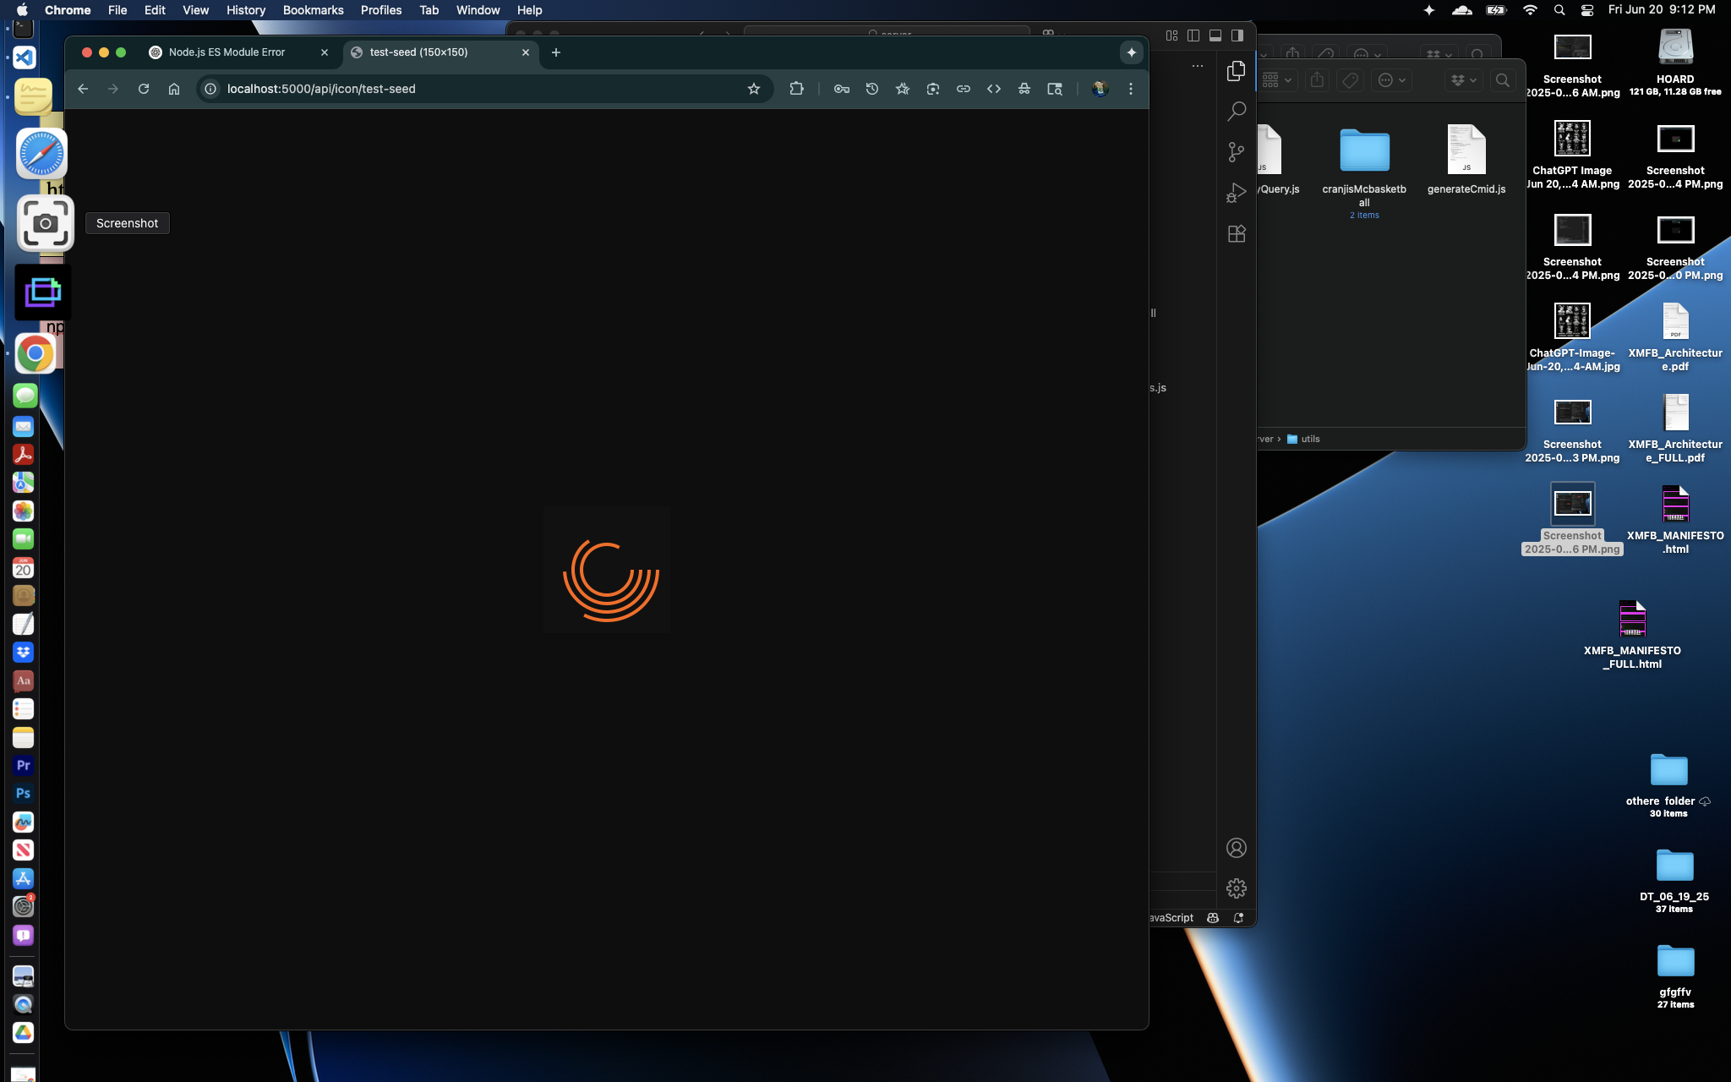
Task: Open VS Code Explorer files icon
Action: 1237,71
